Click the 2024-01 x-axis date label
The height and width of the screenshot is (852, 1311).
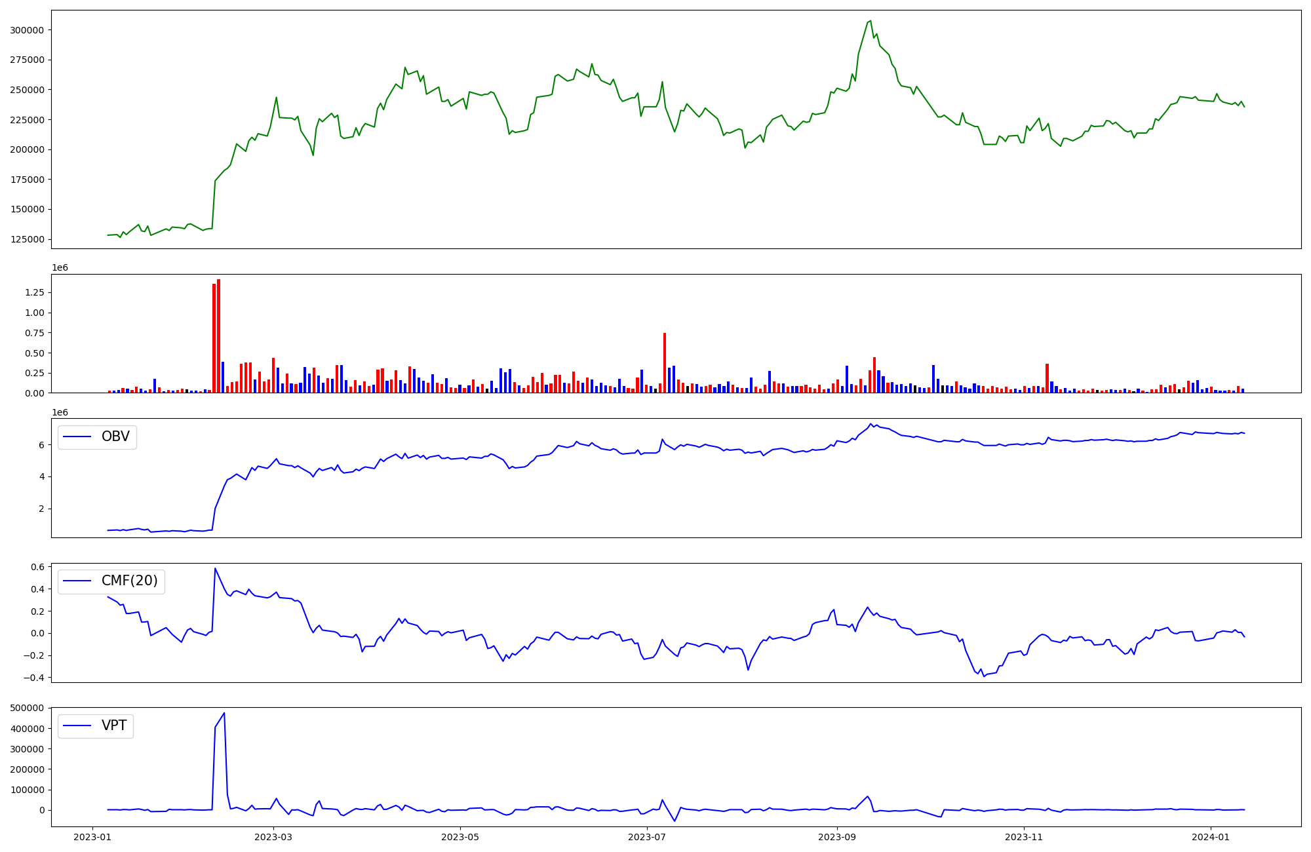click(x=1210, y=837)
